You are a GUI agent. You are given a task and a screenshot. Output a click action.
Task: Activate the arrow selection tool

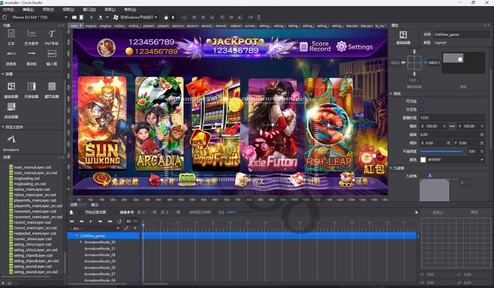(x=173, y=17)
